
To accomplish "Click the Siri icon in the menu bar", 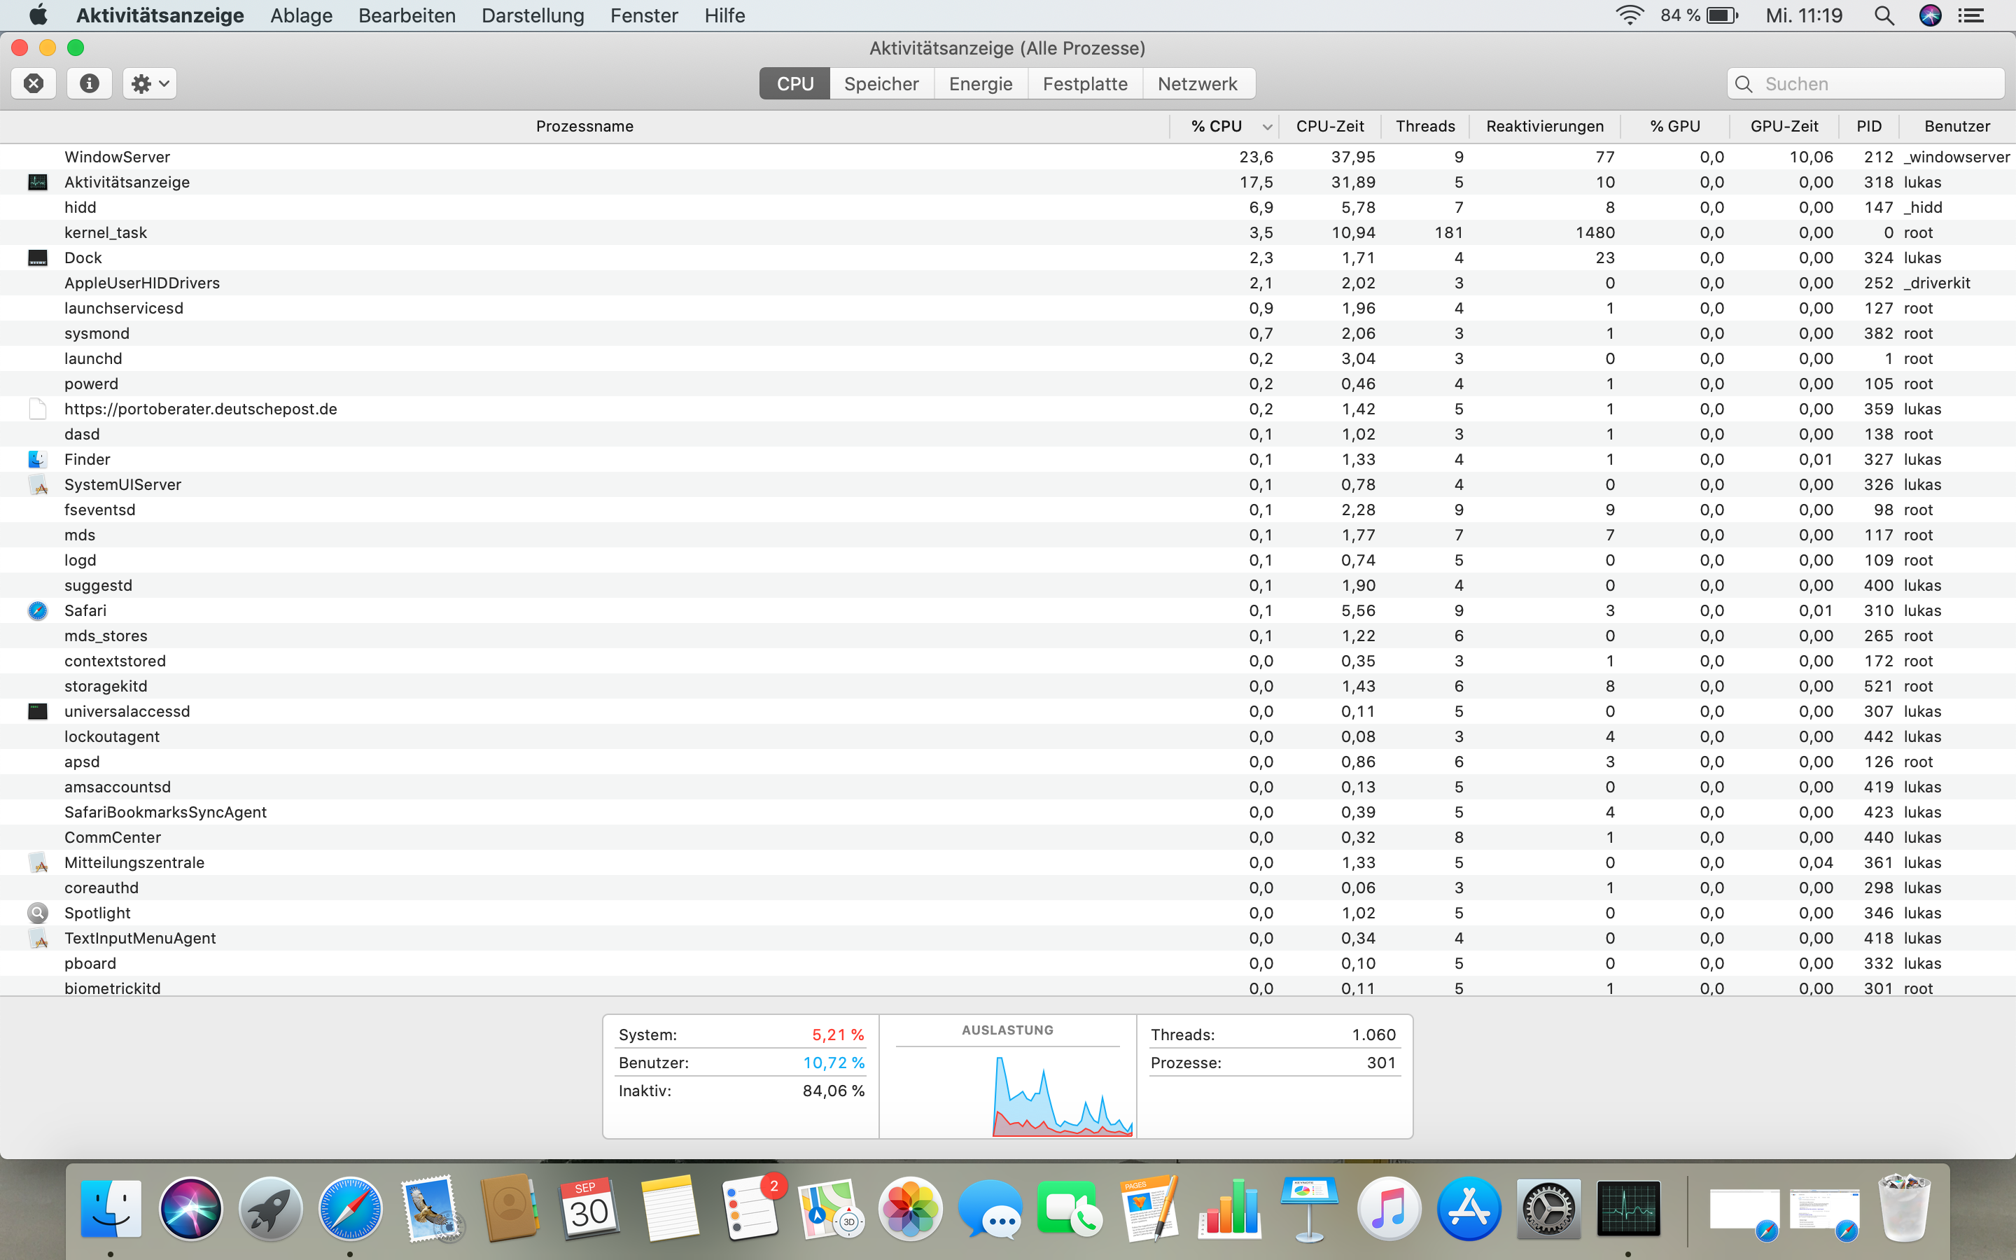I will [x=1929, y=15].
